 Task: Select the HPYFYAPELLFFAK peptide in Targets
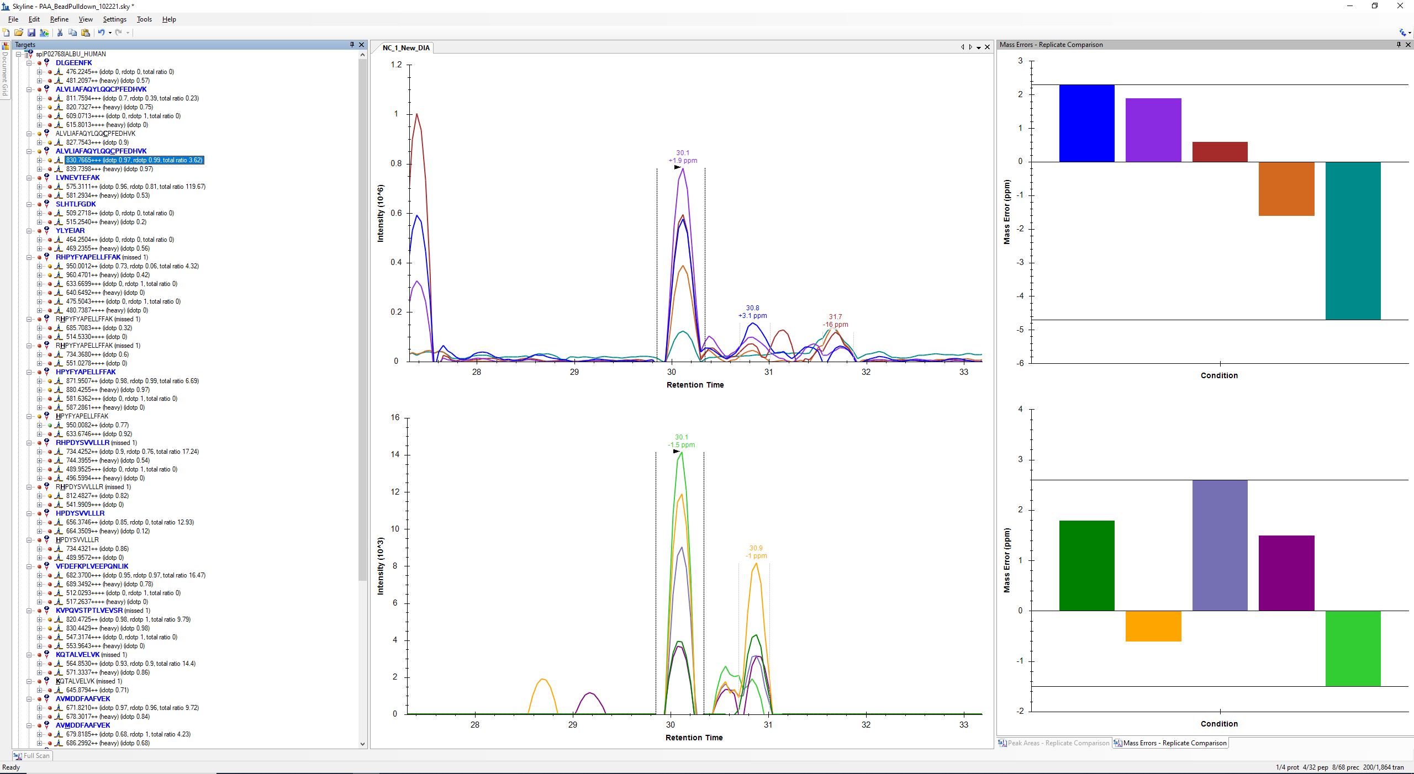[86, 372]
